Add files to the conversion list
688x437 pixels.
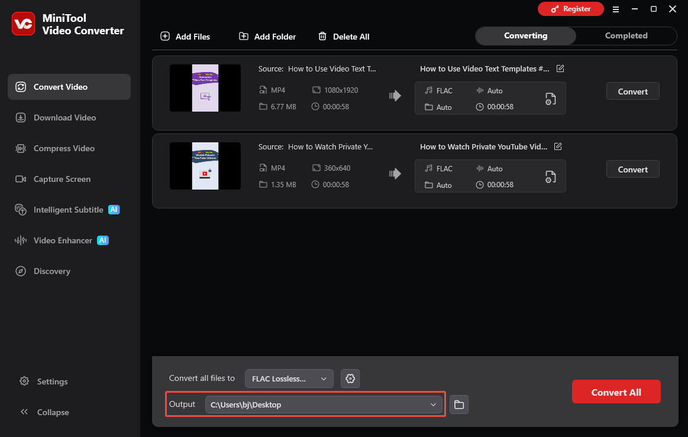pos(185,37)
